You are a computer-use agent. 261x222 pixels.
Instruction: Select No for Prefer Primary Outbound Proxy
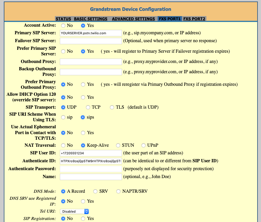click(x=63, y=84)
